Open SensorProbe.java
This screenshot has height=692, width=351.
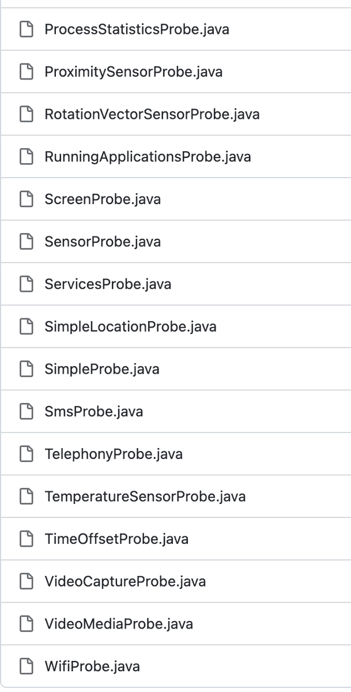103,242
